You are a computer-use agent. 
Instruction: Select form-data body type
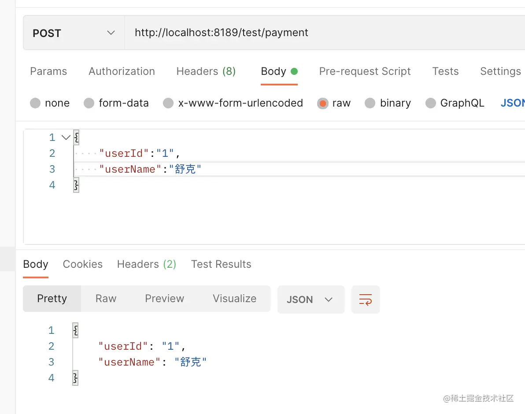tap(116, 103)
